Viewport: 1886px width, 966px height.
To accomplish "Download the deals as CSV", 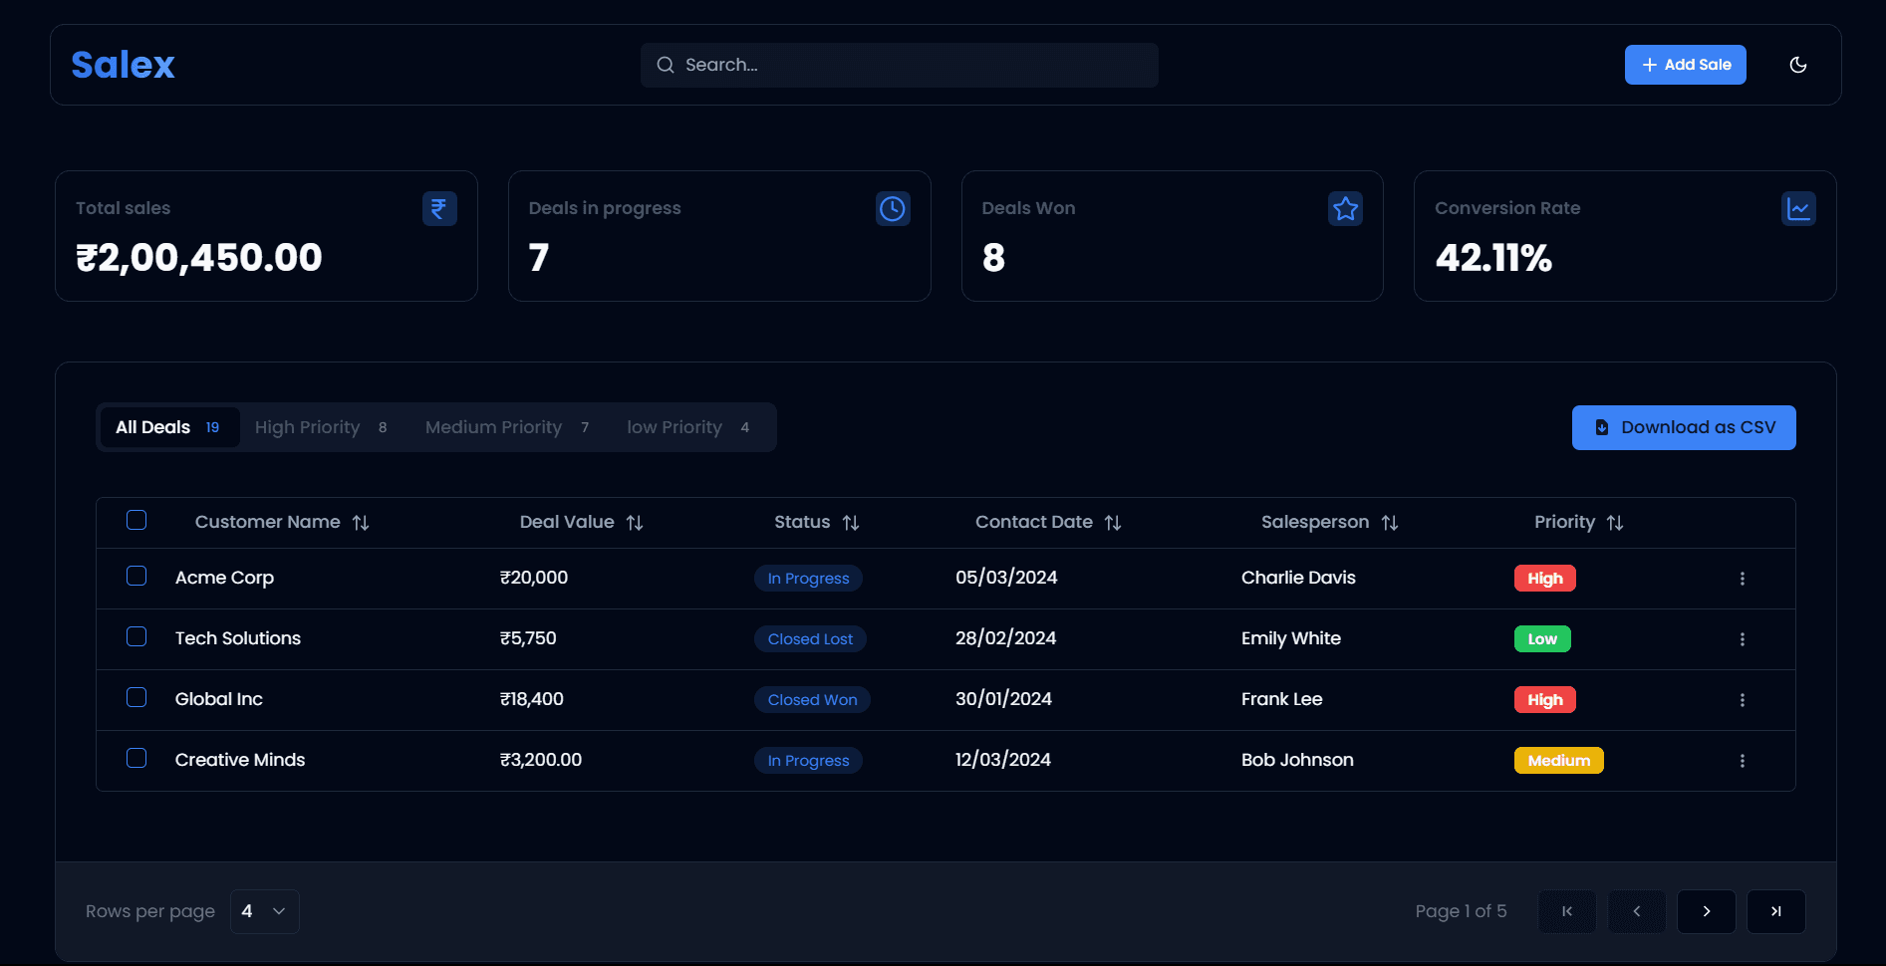I will (x=1683, y=426).
